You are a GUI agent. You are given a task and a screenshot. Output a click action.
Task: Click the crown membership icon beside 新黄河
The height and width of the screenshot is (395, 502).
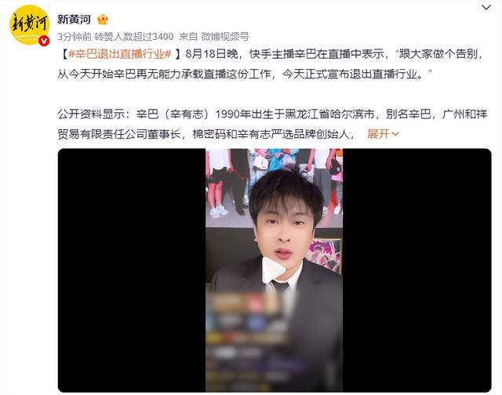pos(103,20)
